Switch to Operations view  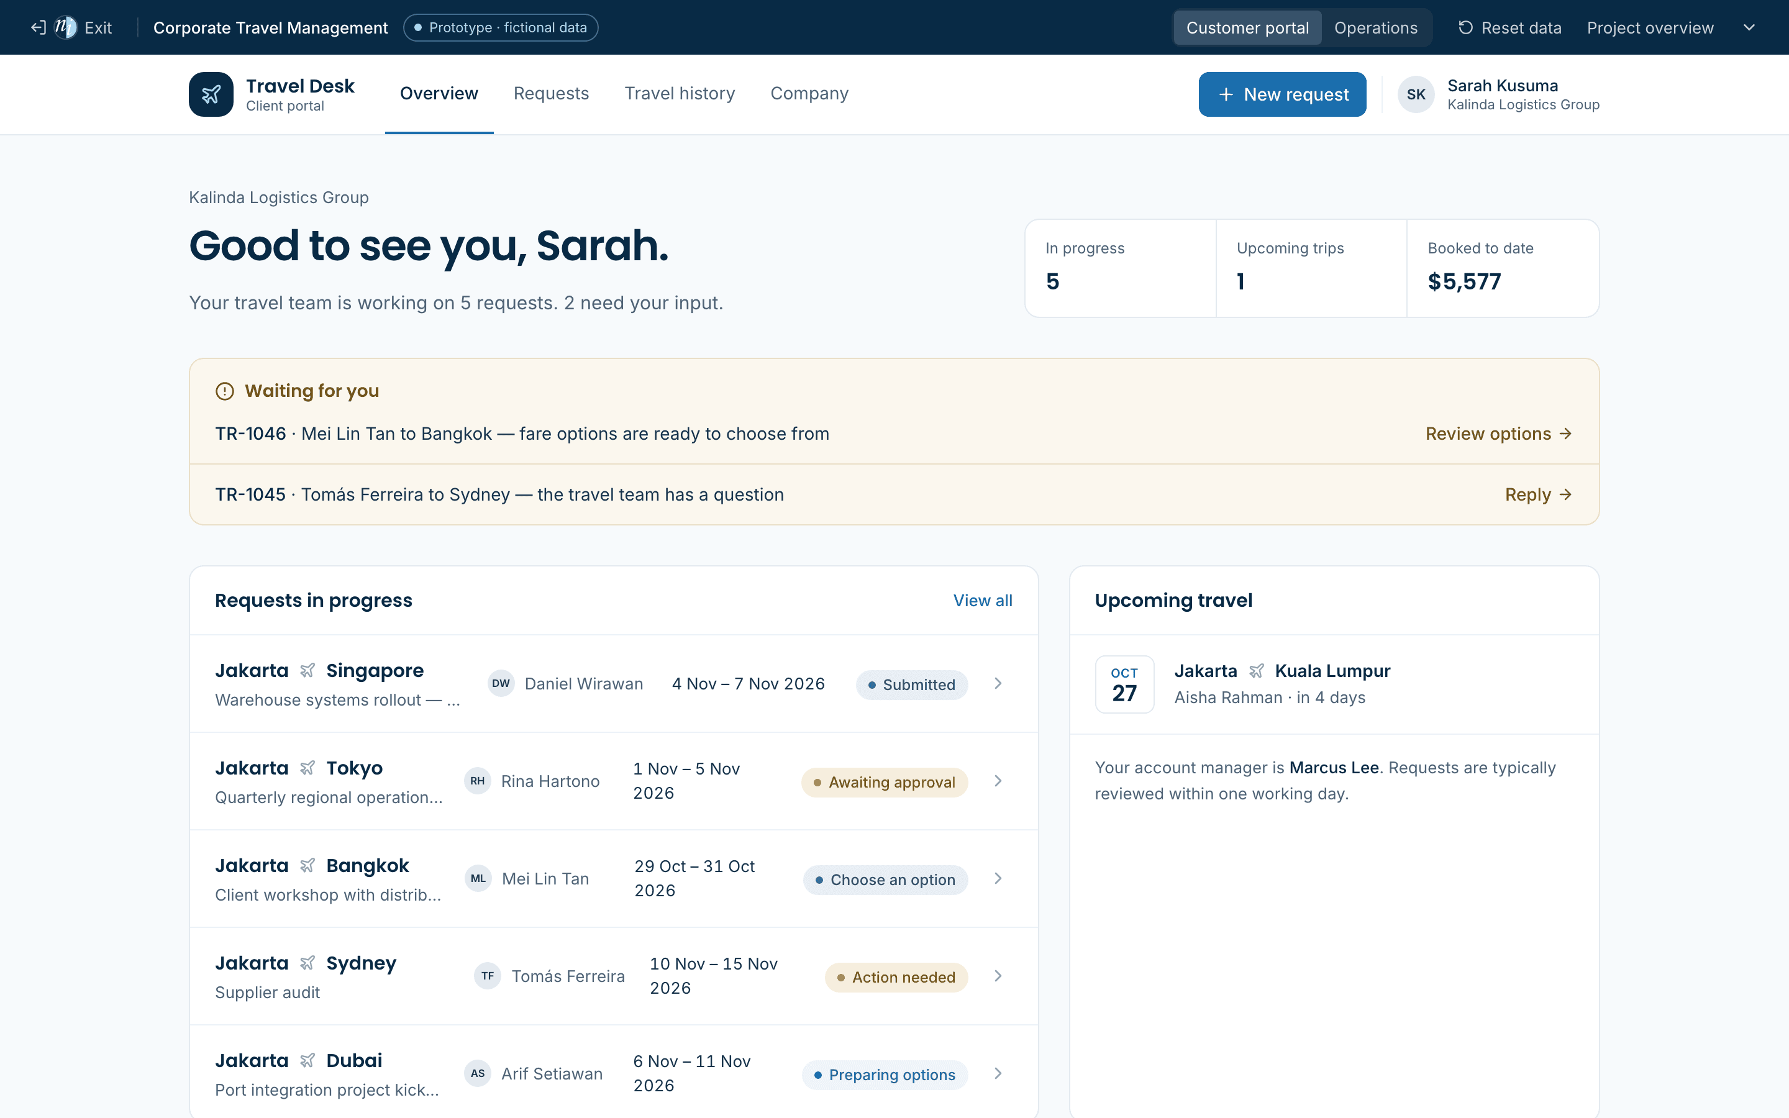point(1376,27)
